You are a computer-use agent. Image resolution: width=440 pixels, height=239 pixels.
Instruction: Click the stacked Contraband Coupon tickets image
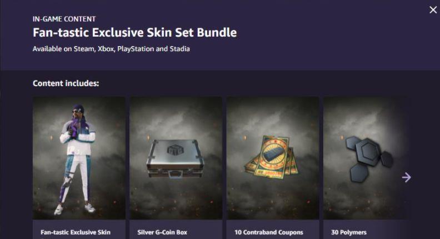(x=271, y=157)
